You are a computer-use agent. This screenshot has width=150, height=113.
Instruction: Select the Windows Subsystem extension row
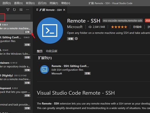coord(16,53)
